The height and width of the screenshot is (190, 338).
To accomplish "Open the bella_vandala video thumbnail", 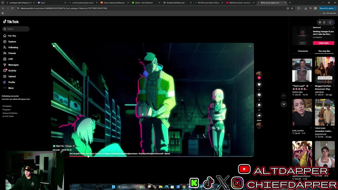I will click(302, 112).
